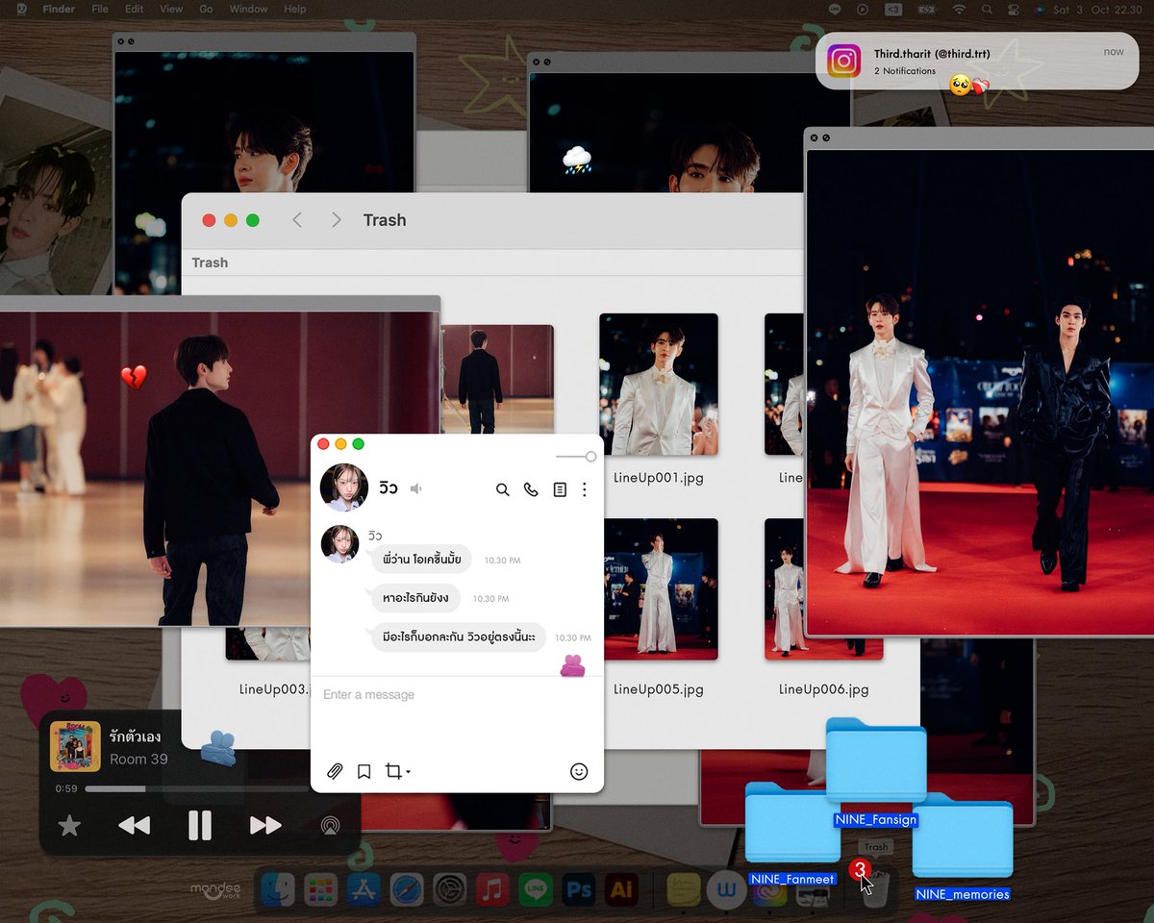Launch Safari from the dock
1154x923 pixels.
point(407,890)
